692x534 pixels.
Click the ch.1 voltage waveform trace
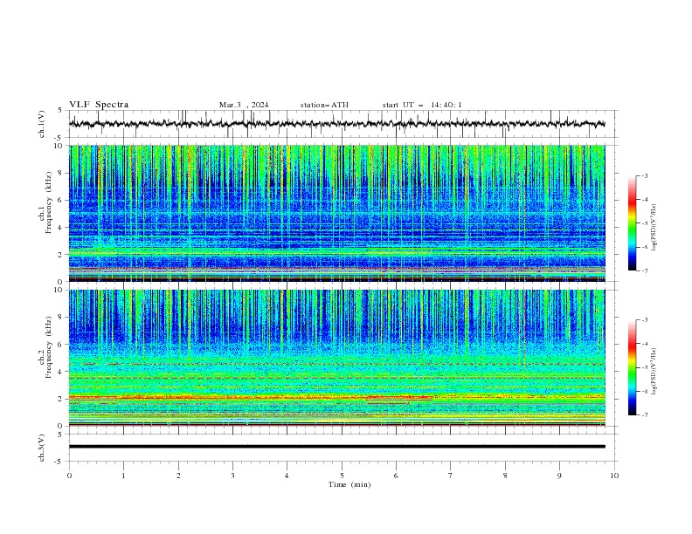(336, 124)
